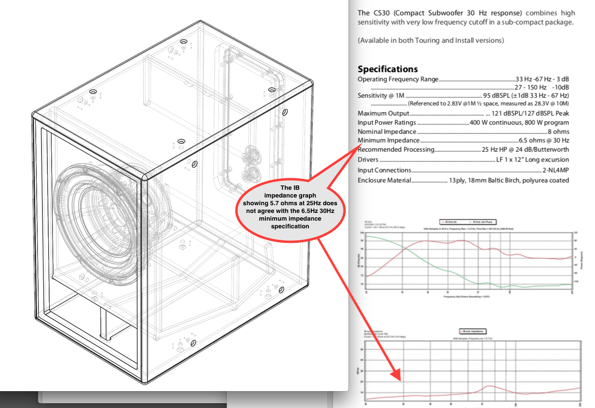The image size is (595, 408).
Task: Click the '6.5 ohms @ 30 Hz' value
Action: pyautogui.click(x=544, y=141)
